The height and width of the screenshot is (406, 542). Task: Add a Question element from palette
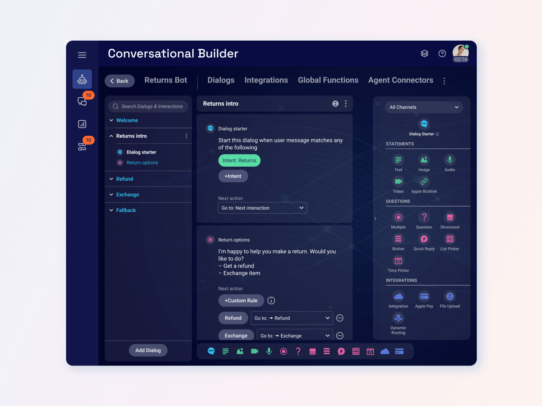tap(424, 217)
